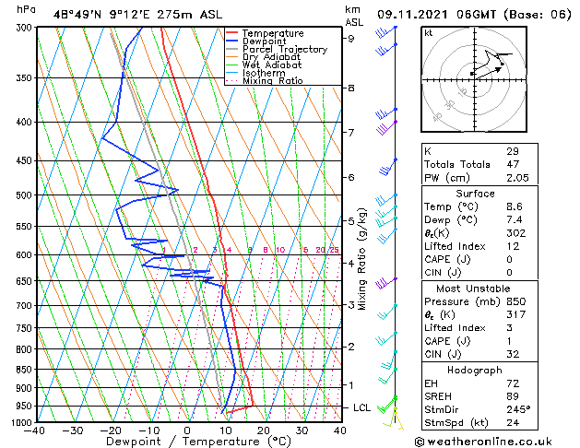
Task: Click the cyan wind barb at 700 hPa
Action: point(387,312)
